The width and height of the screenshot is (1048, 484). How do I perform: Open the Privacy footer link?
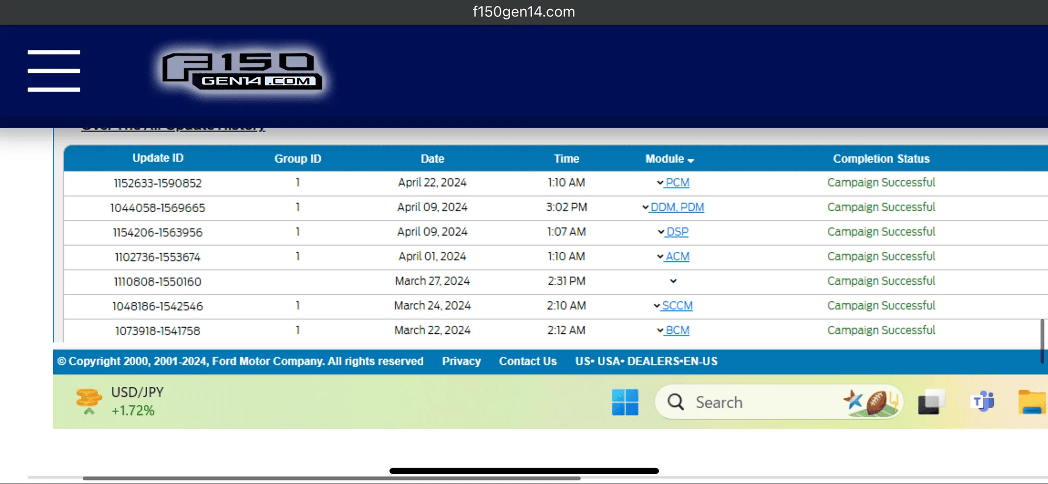tap(461, 361)
